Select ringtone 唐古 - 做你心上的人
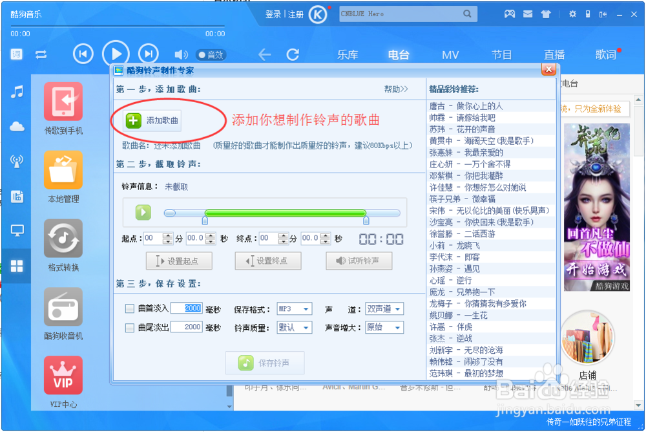646x432 pixels. [x=491, y=106]
